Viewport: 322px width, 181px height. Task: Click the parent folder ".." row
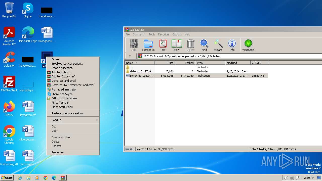tap(196, 67)
